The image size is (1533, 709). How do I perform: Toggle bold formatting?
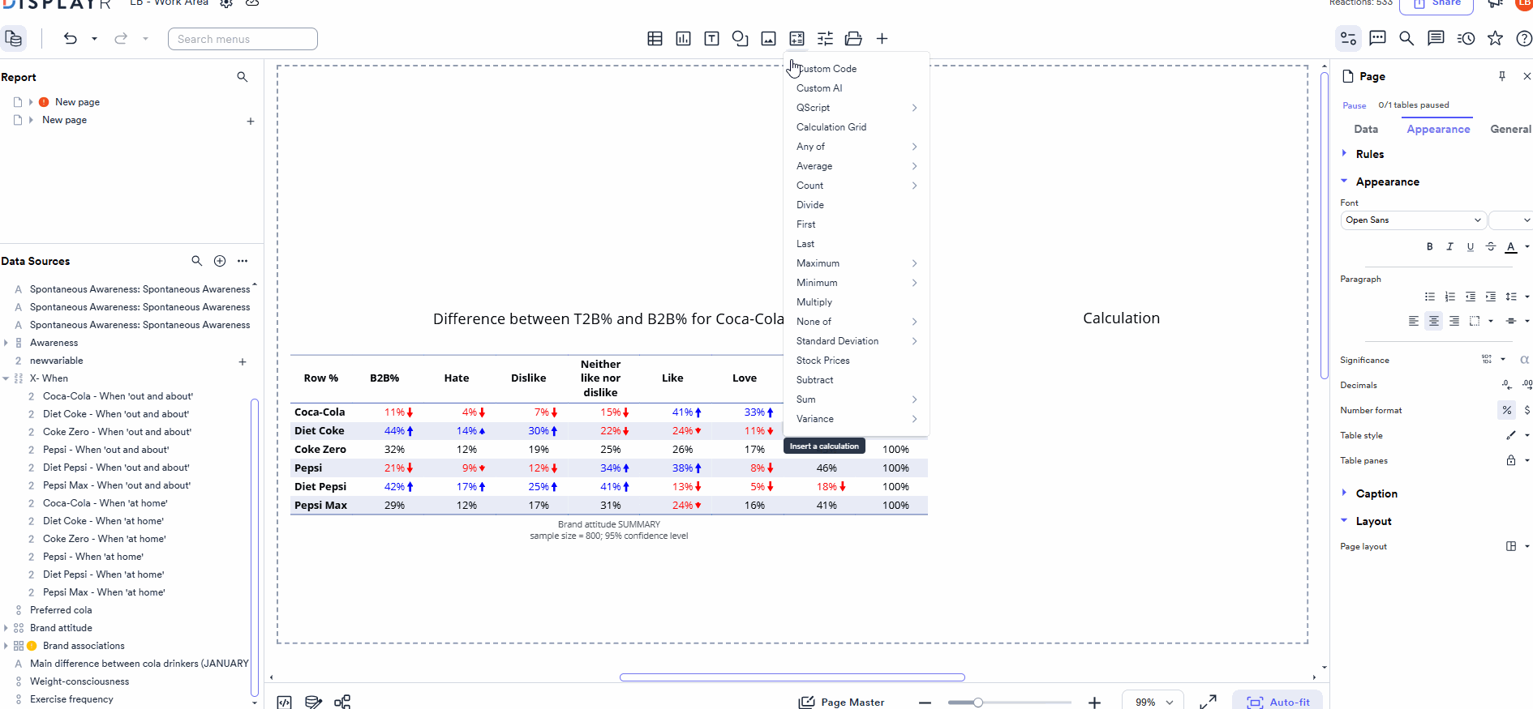point(1430,246)
